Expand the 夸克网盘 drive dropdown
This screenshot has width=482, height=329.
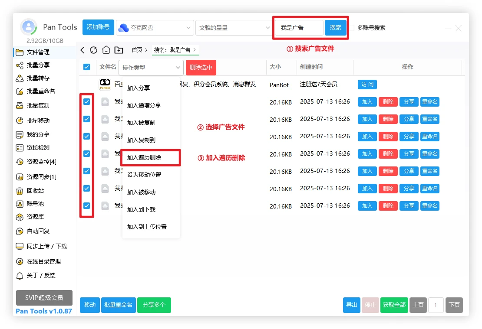(x=155, y=28)
